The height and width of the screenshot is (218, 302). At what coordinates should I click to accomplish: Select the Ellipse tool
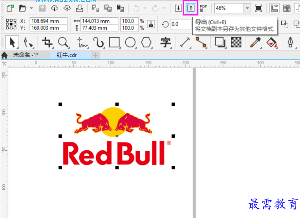tap(130, 42)
